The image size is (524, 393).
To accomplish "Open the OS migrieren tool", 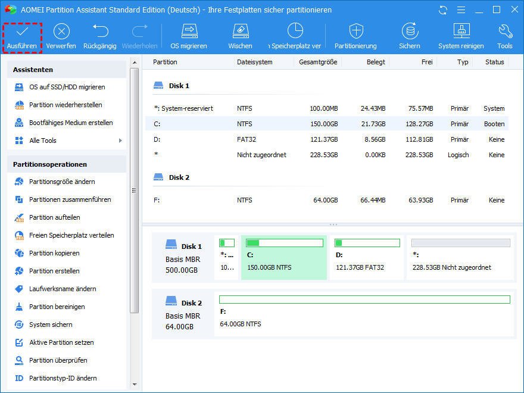I will (189, 37).
